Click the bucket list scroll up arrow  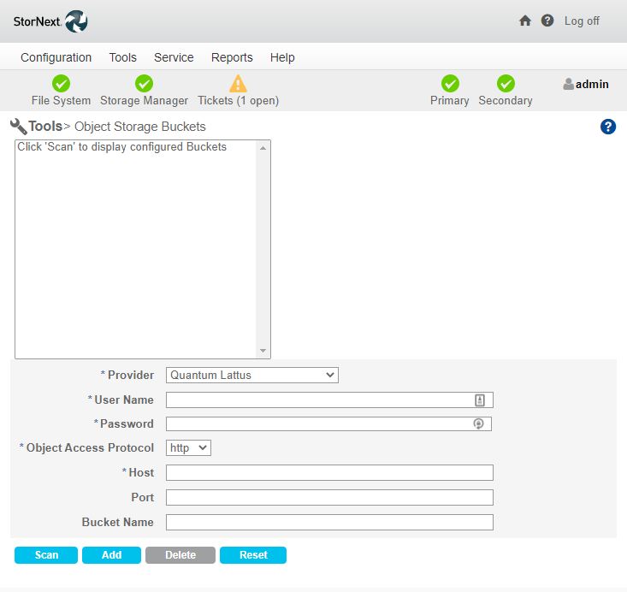coord(263,148)
